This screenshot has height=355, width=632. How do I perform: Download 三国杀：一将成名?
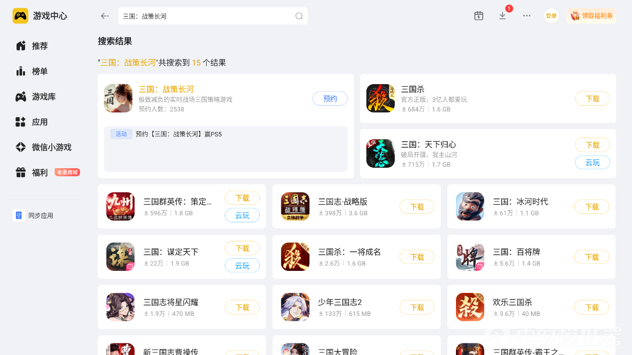417,257
